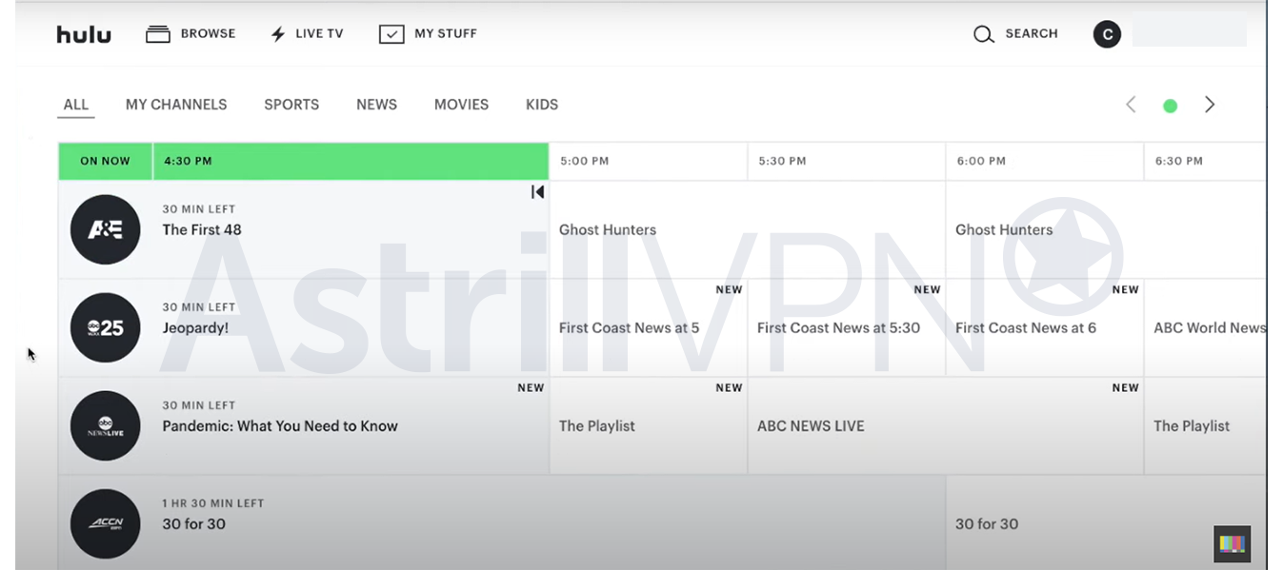Image resolution: width=1283 pixels, height=570 pixels.
Task: Open the Browse section icon
Action: tap(158, 33)
